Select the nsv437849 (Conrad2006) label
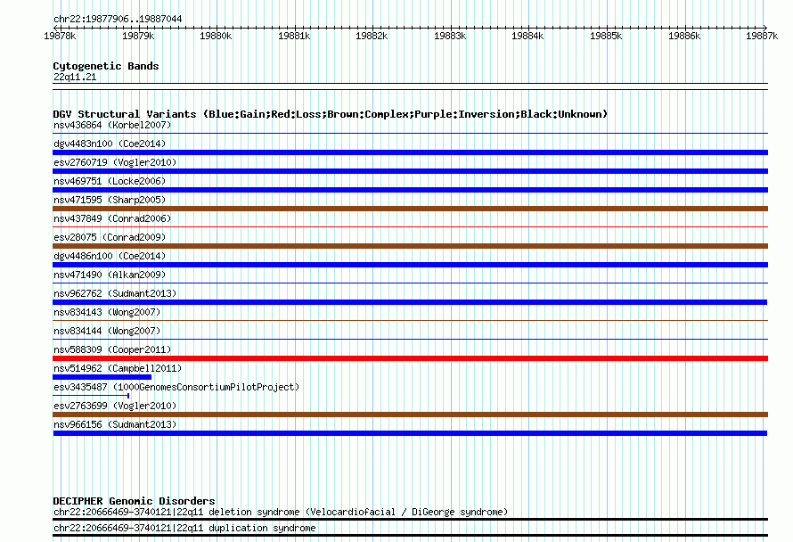 point(112,218)
